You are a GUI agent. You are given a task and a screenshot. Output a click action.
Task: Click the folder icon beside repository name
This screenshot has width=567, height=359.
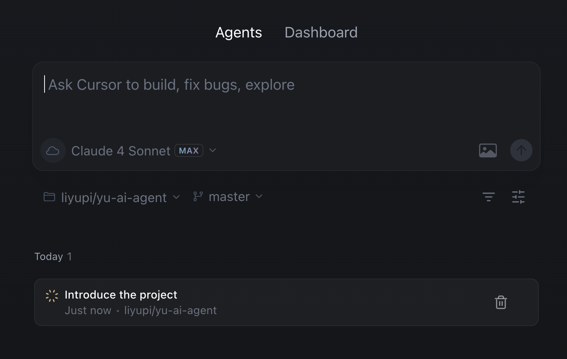[49, 197]
